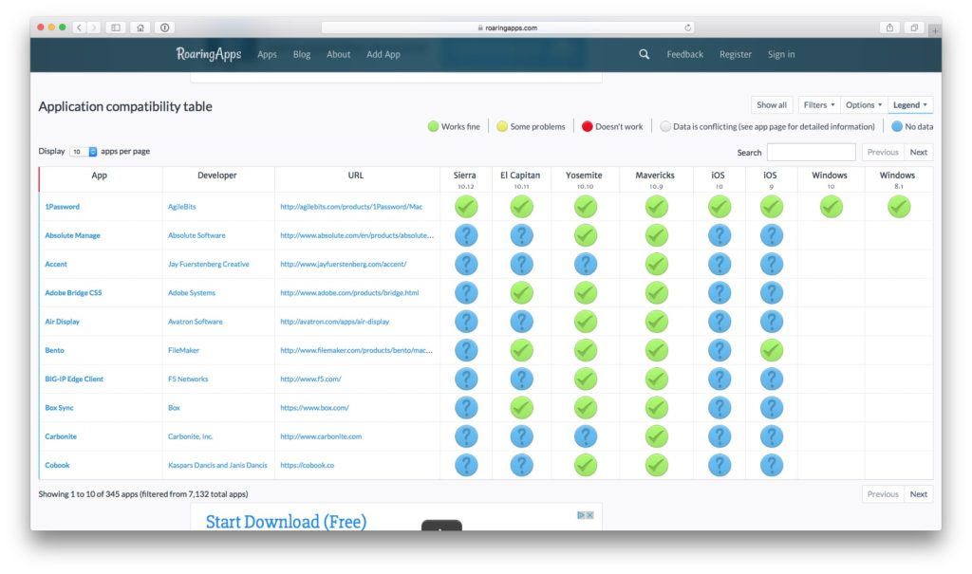Open the Adobe Bridge CS5 app link
Screen dimensions: 972x574
tap(73, 292)
